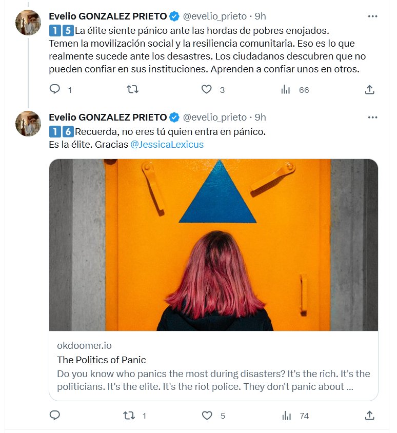
Task: Open The Politics of Panic article title
Action: point(102,360)
